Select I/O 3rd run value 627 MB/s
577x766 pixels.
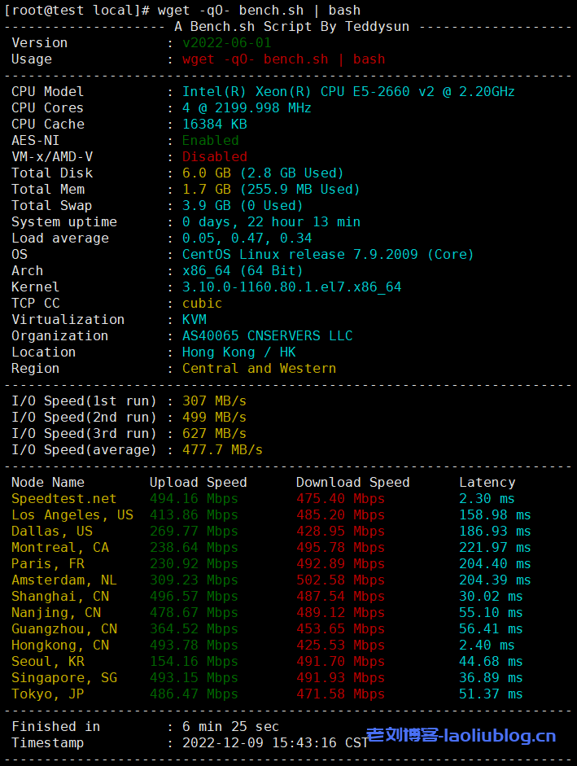[x=215, y=434]
